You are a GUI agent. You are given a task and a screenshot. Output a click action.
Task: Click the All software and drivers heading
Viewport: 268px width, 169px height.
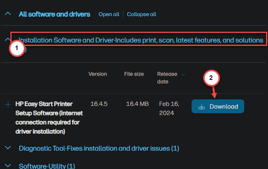click(55, 14)
